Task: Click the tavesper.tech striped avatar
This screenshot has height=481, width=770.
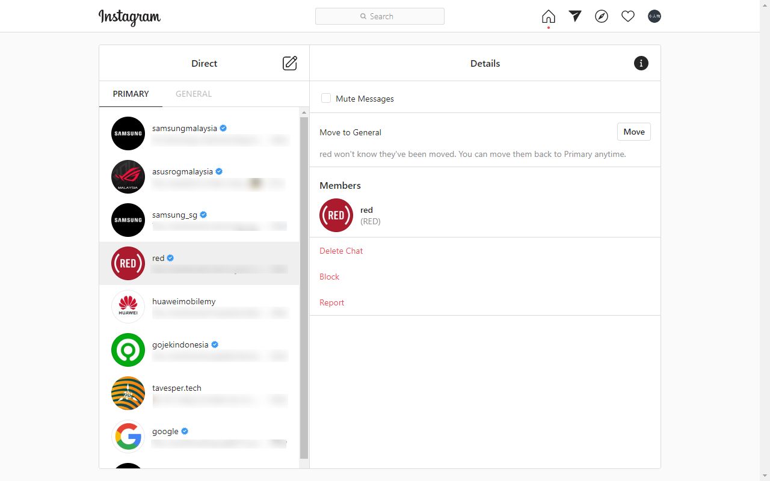Action: point(128,393)
